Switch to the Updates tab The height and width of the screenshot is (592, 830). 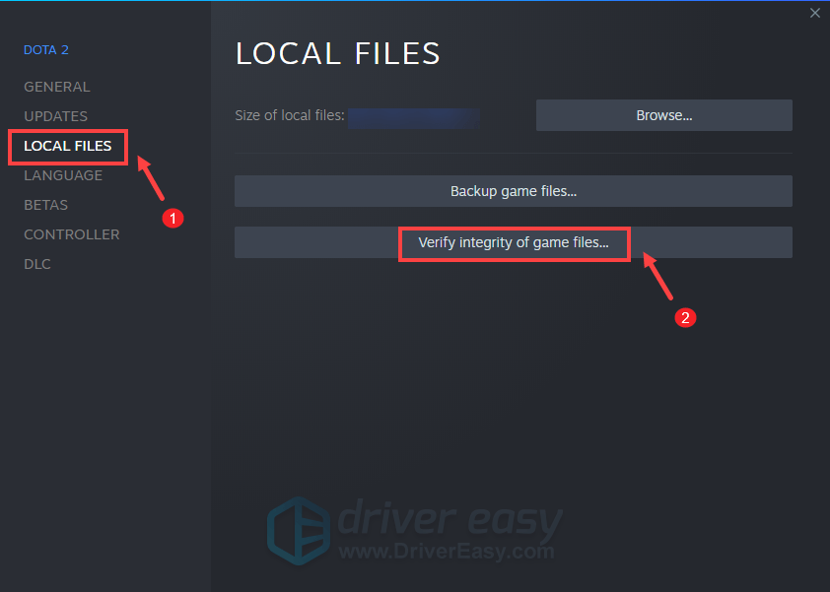click(55, 116)
